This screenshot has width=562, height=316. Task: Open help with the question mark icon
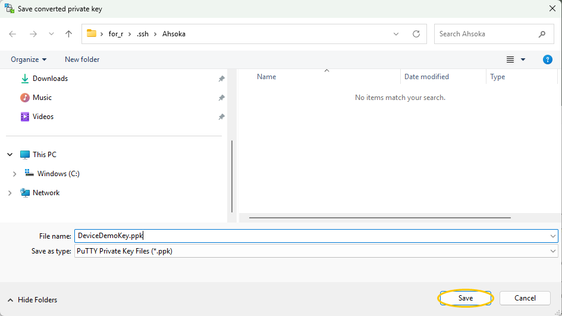pos(547,60)
